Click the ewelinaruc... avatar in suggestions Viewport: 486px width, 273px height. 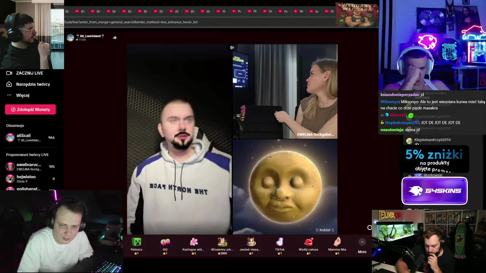[10, 167]
